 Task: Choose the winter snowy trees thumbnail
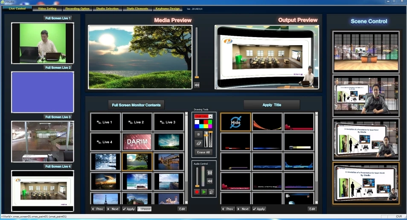pyautogui.click(x=105, y=162)
